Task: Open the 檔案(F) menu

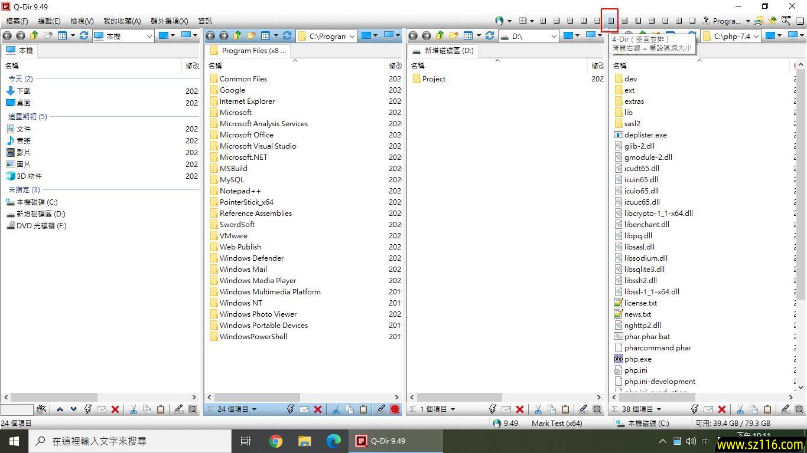Action: pyautogui.click(x=17, y=21)
